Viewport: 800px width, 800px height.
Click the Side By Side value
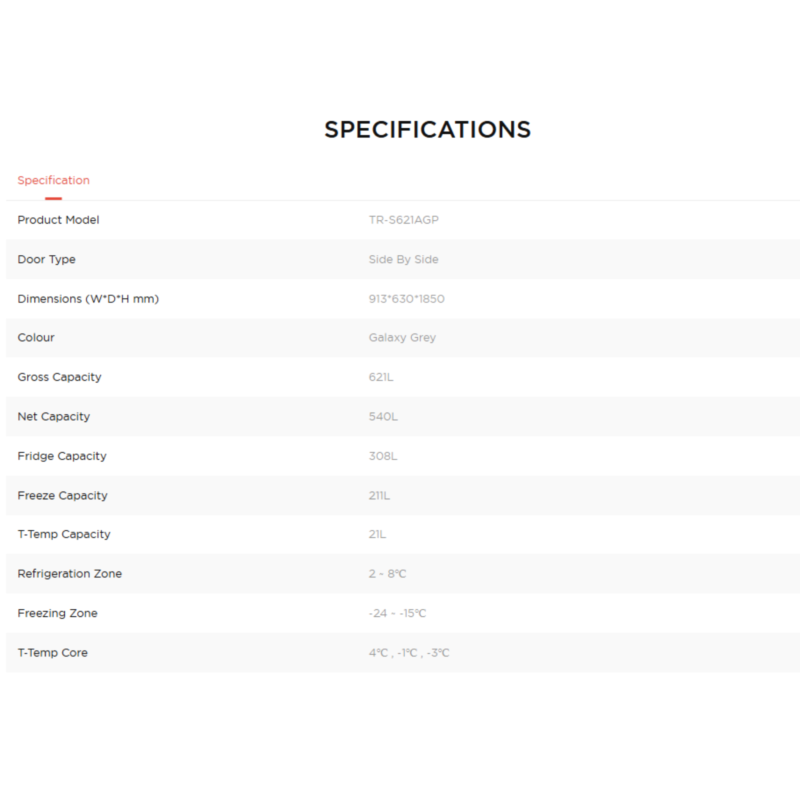click(x=403, y=259)
